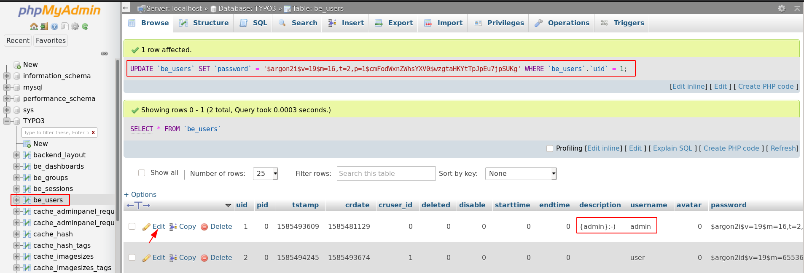
Task: Click the log out door icon
Action: pos(44,27)
